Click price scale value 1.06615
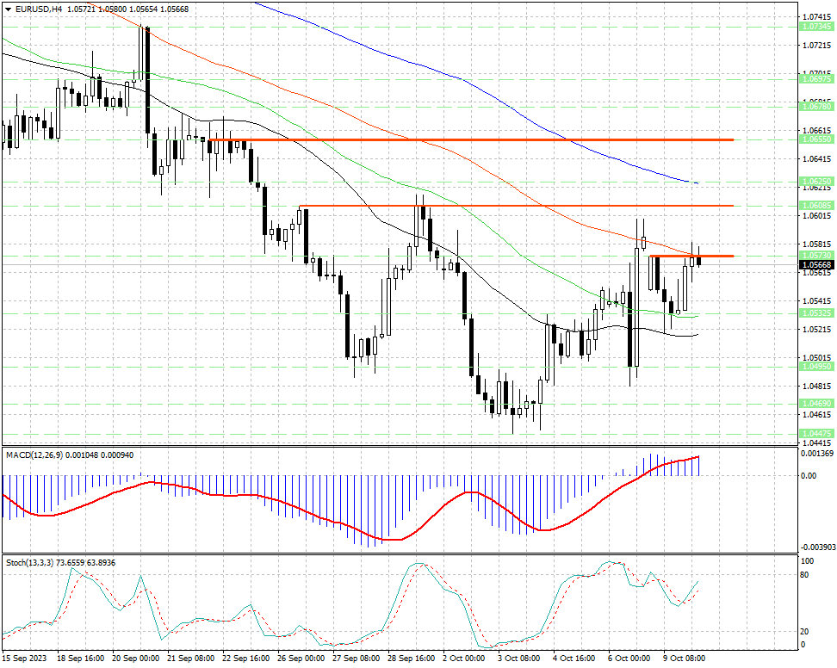 coord(816,130)
